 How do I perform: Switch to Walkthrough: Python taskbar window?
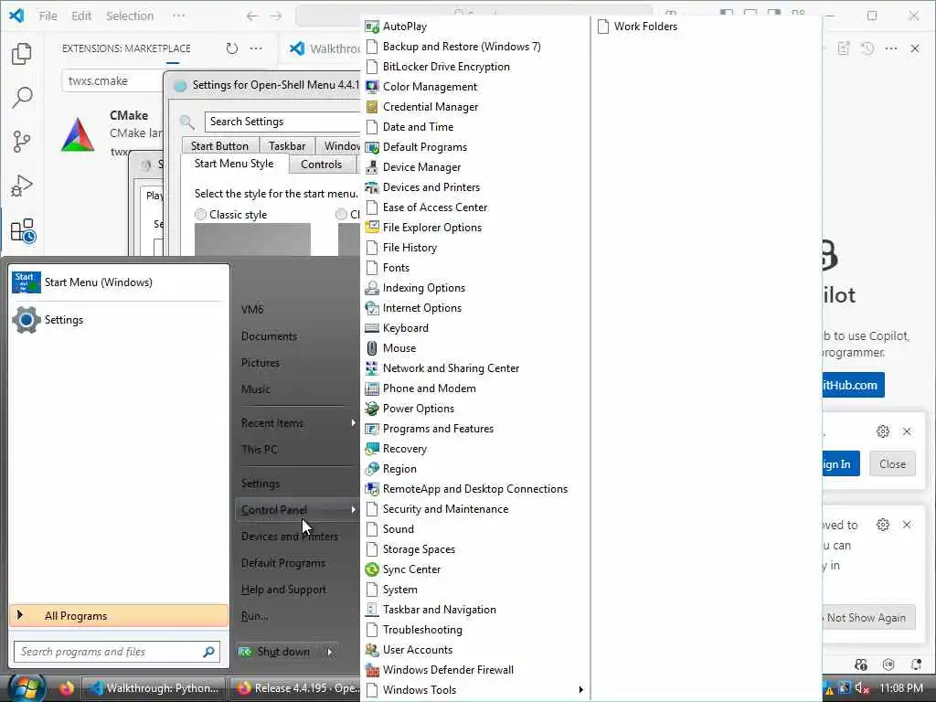[x=154, y=688]
